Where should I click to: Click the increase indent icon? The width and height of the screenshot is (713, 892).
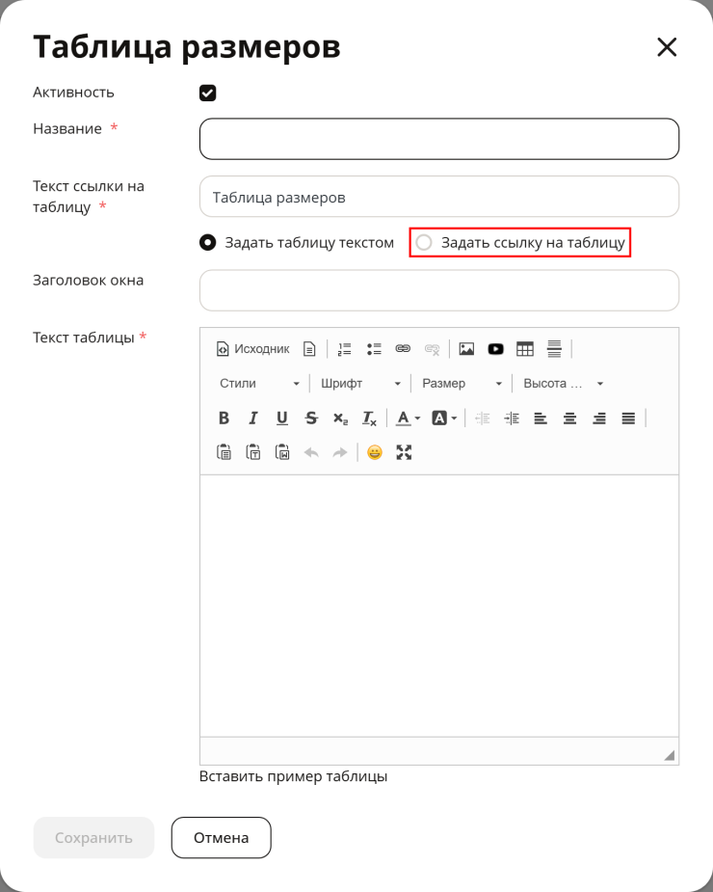(512, 419)
